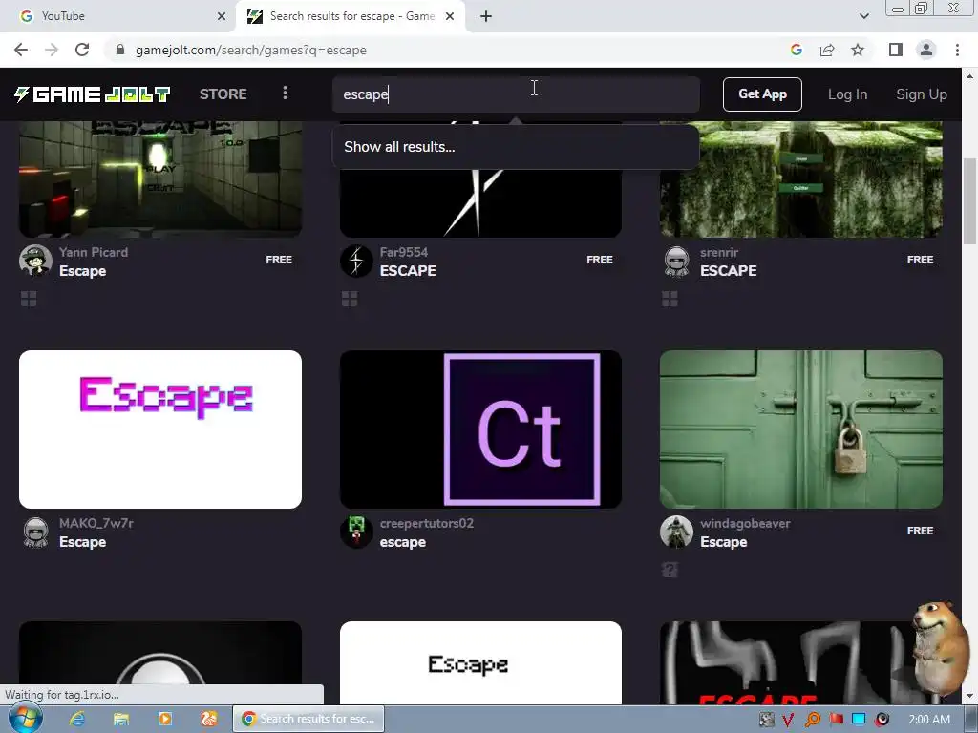Screen dimensions: 978x733
Task: Bookmark this page with the star
Action: click(x=858, y=50)
